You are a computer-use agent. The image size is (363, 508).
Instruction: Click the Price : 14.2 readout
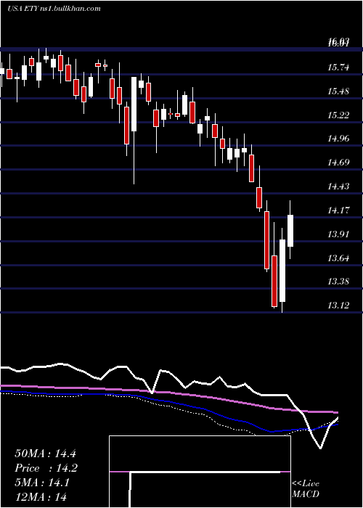coord(46,468)
